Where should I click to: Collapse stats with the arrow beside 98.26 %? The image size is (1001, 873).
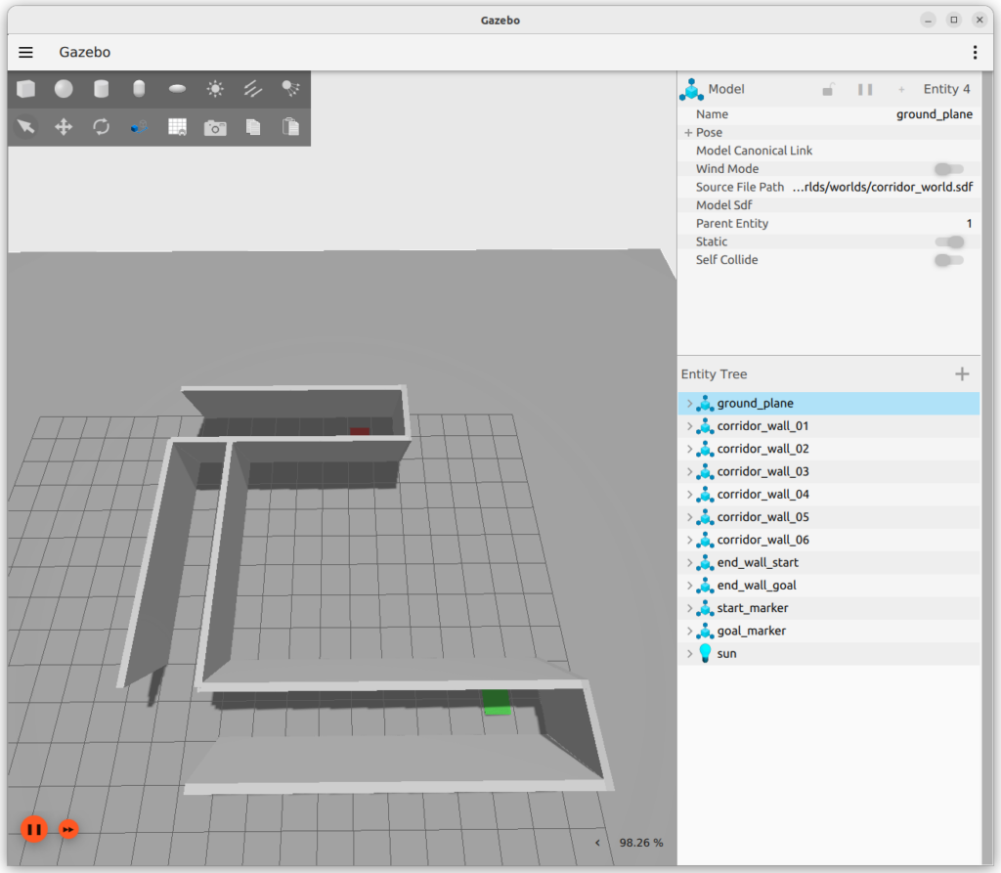pyautogui.click(x=597, y=843)
